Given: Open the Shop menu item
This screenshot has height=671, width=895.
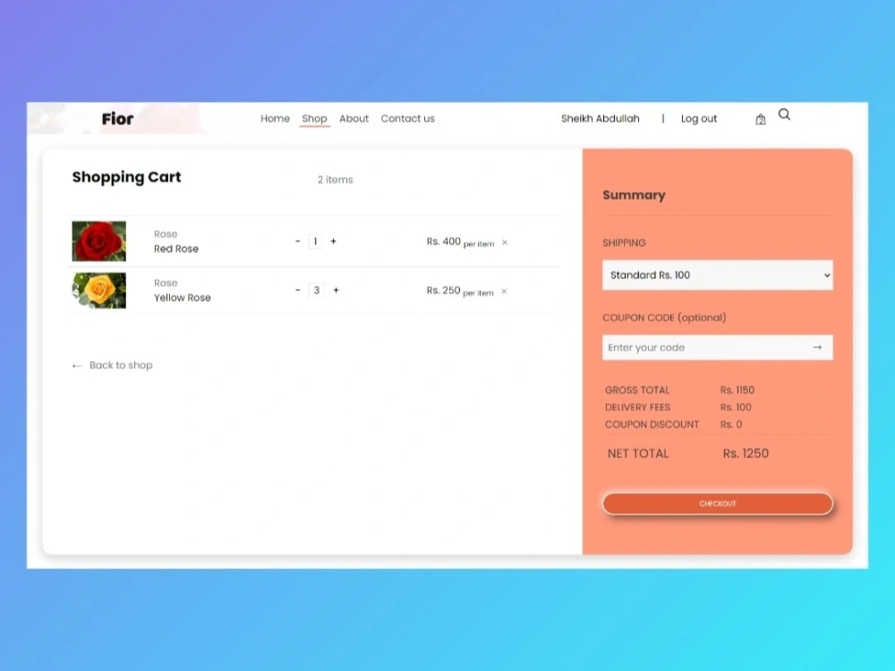Looking at the screenshot, I should (x=314, y=119).
